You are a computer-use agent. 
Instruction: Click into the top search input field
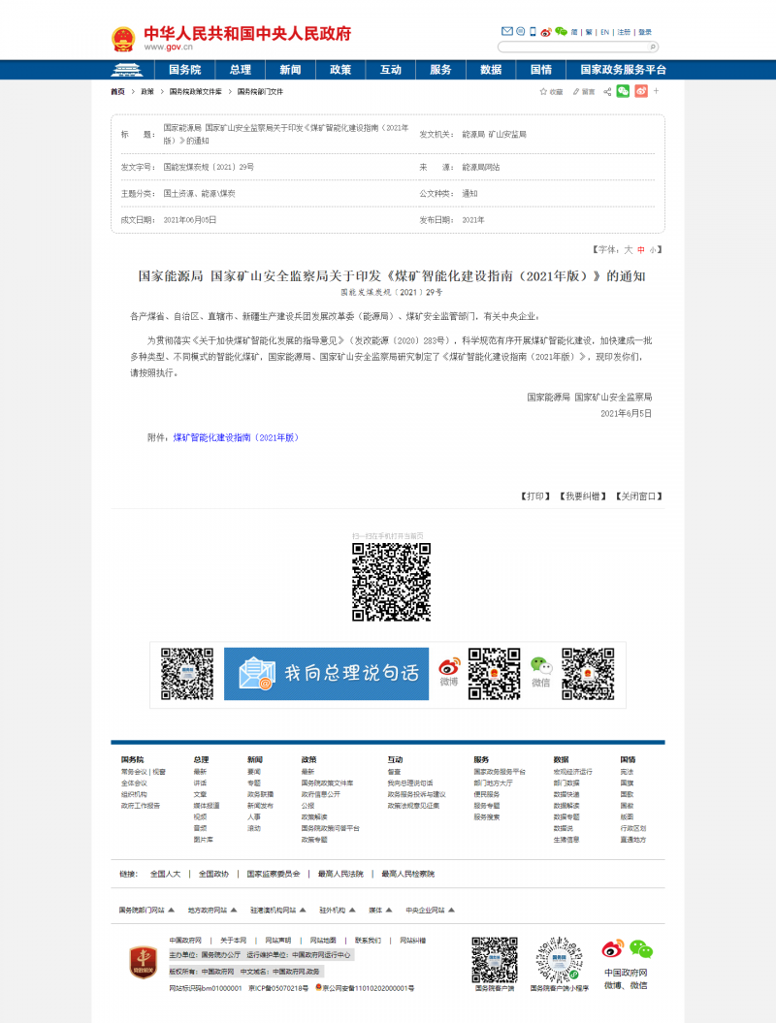click(x=570, y=47)
